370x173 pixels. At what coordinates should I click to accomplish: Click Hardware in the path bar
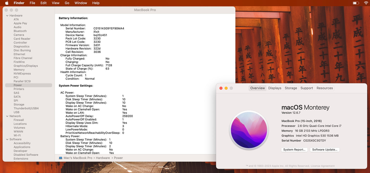pos(103,158)
